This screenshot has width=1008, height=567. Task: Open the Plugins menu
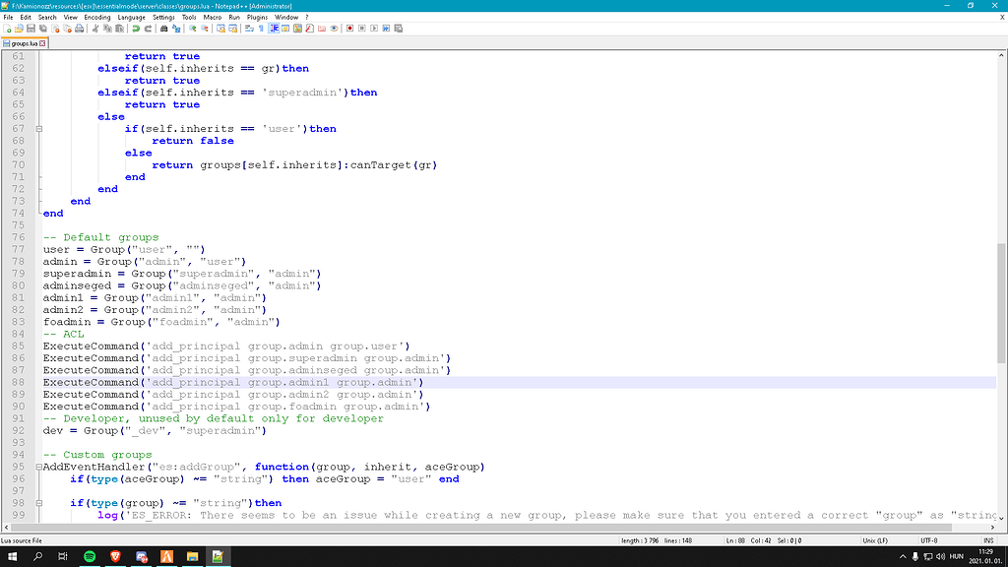257,17
